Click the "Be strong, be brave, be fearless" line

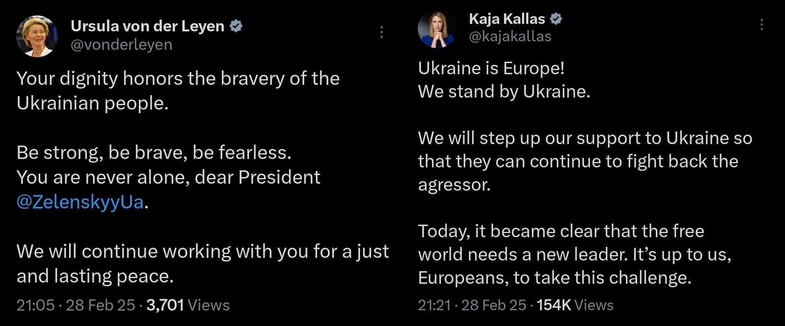tap(154, 152)
